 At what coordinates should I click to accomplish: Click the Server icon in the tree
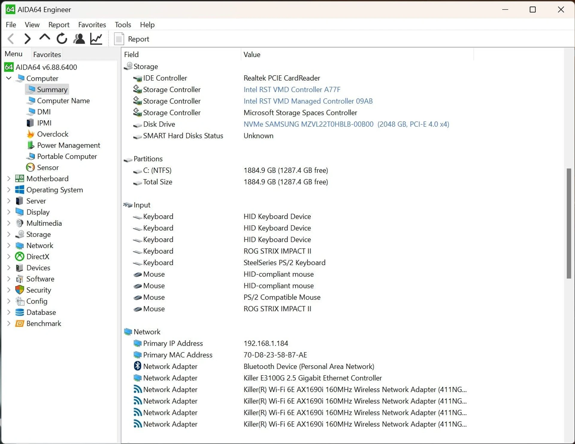pos(19,201)
